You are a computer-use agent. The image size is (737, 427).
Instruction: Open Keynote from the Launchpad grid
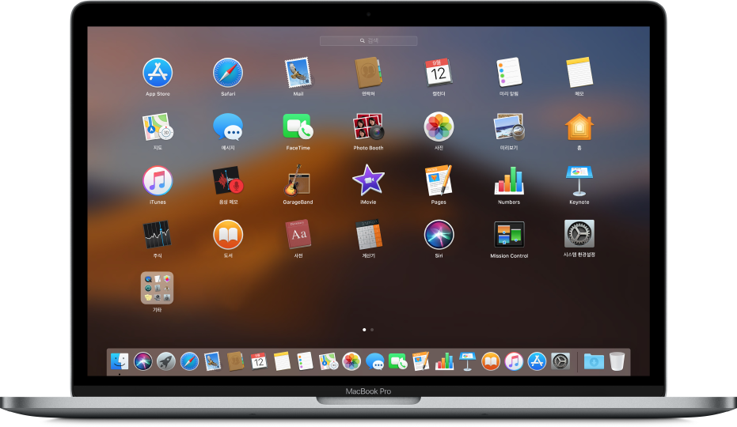pyautogui.click(x=579, y=181)
